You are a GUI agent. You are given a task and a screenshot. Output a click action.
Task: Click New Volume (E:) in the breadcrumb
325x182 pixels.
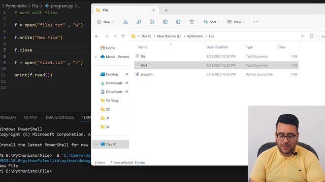coord(169,36)
